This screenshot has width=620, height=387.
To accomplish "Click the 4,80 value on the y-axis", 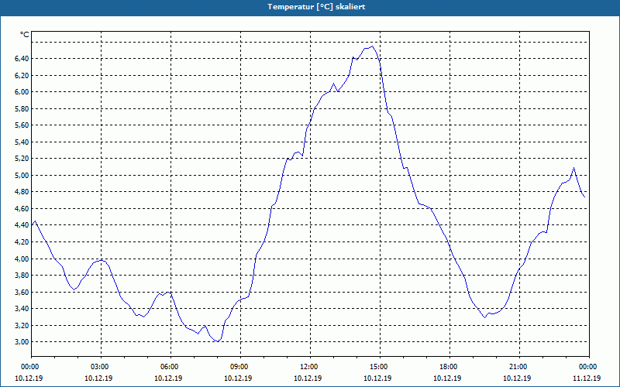I will pos(22,192).
